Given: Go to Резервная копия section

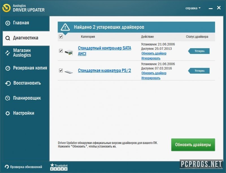Looking at the screenshot, I should point(26,68).
